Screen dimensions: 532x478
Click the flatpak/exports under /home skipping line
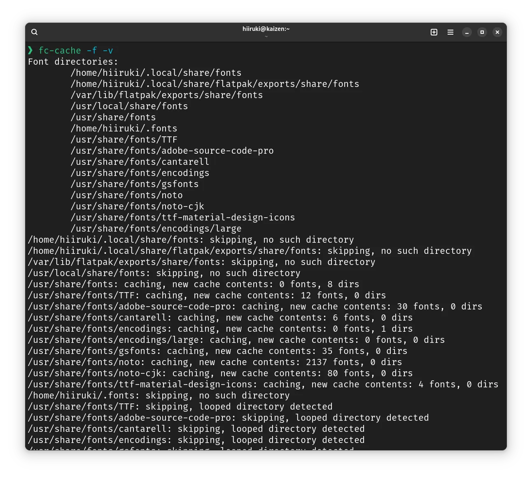point(250,251)
